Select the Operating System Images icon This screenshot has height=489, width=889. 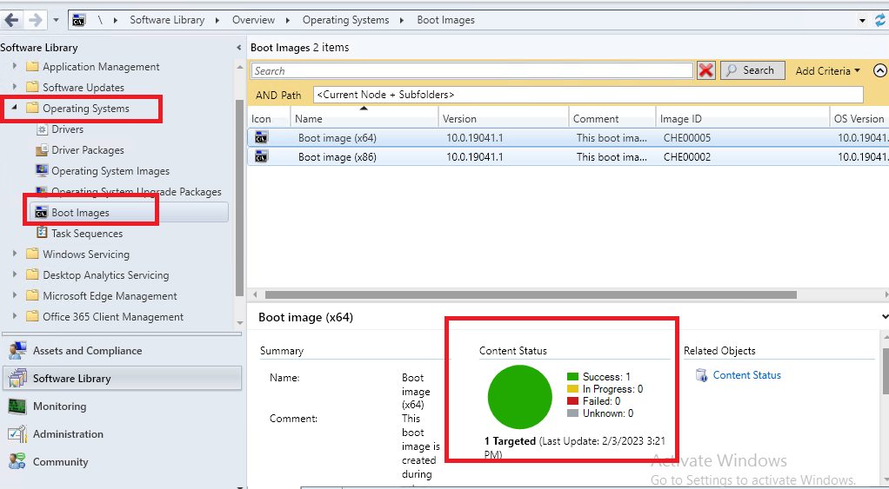[x=42, y=170]
